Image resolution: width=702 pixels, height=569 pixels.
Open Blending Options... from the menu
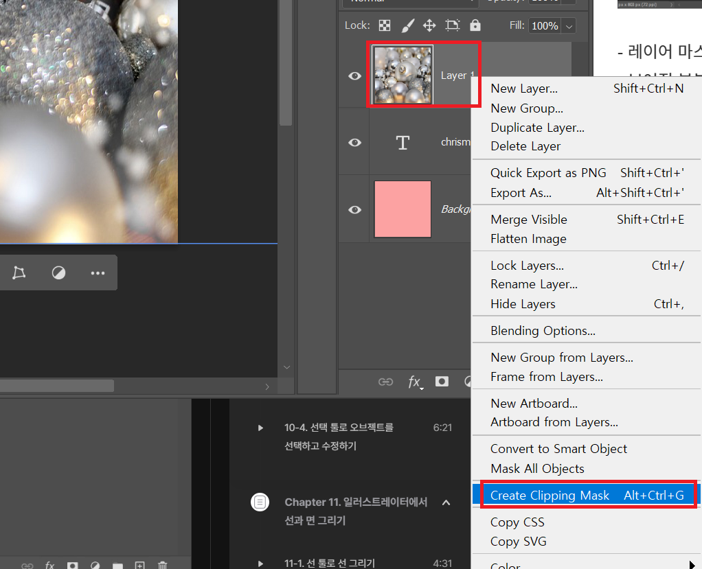(x=587, y=331)
